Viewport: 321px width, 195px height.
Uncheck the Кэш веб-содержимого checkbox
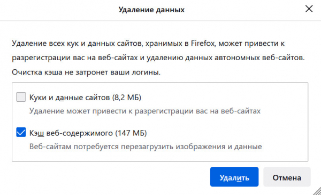point(21,132)
